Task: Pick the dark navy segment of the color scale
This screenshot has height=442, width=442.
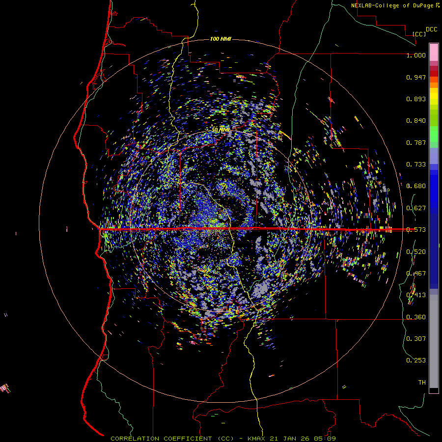Action: pos(434,251)
